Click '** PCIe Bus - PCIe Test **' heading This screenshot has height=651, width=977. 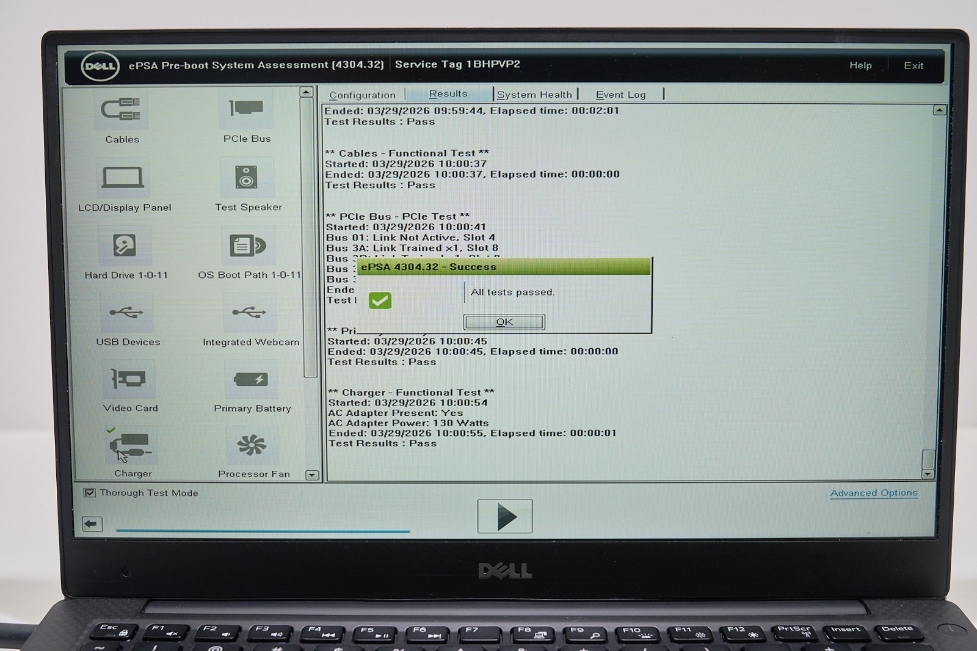point(398,217)
